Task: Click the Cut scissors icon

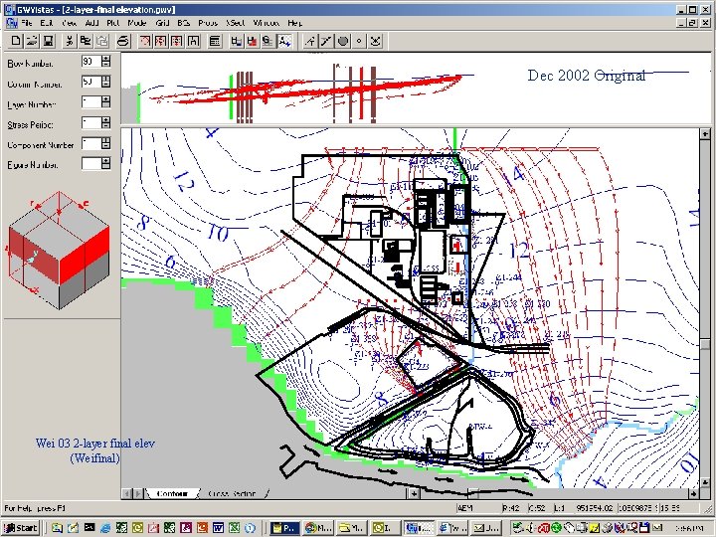Action: [70, 41]
